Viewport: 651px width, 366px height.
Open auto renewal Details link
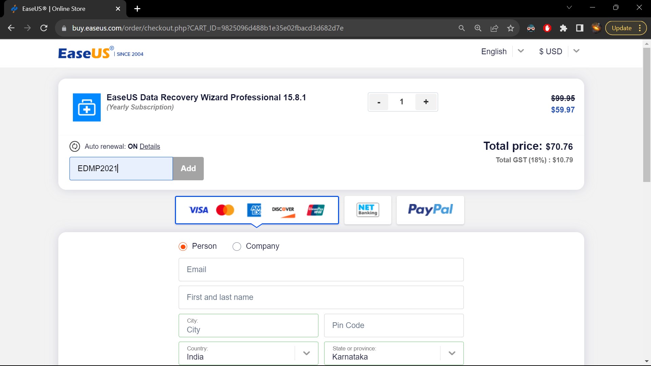(x=150, y=146)
